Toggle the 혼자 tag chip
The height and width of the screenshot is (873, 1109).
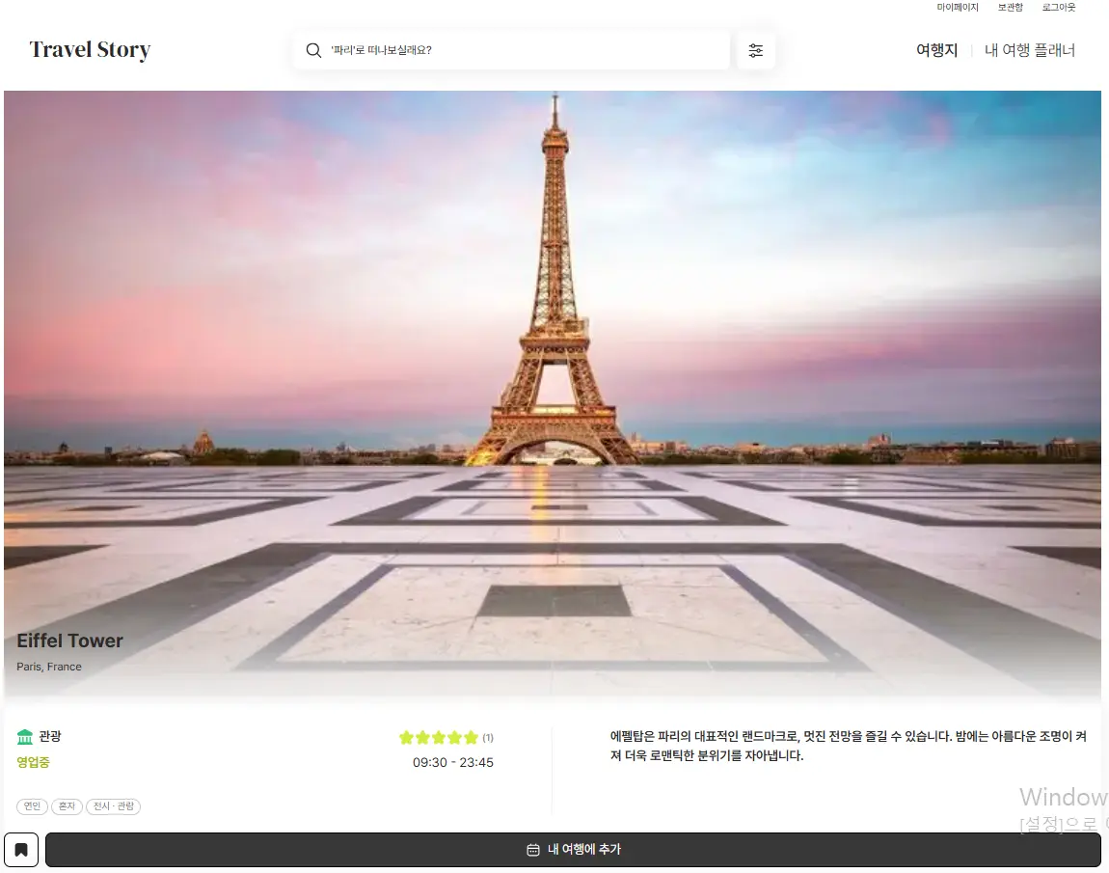67,806
